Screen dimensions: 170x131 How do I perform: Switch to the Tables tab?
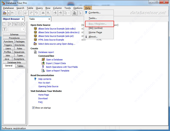20,66
